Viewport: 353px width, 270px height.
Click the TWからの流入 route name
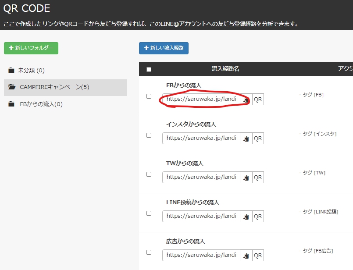(x=185, y=163)
